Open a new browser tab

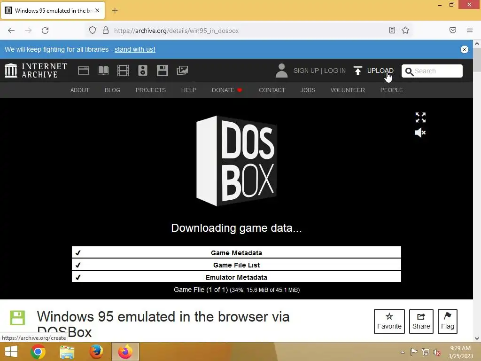tap(115, 11)
